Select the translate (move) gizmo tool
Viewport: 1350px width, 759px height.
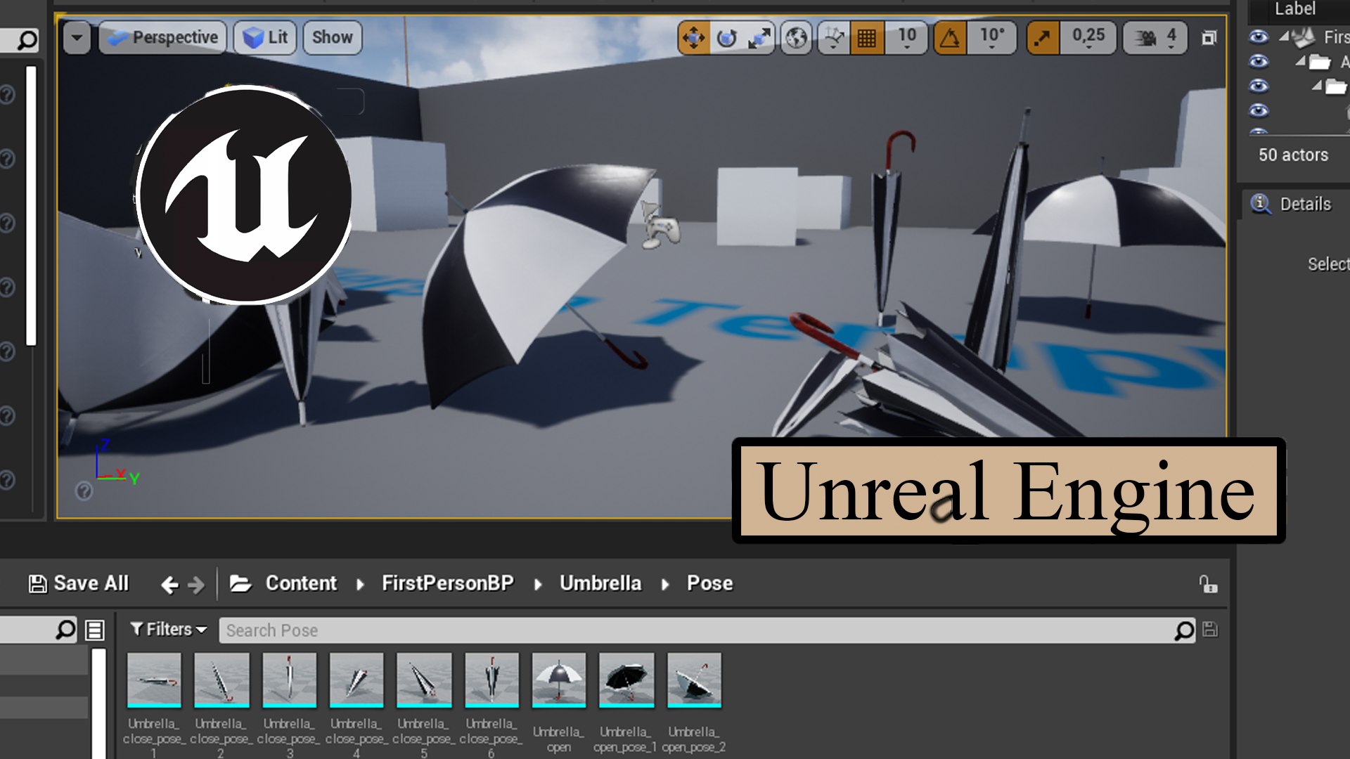tap(693, 37)
